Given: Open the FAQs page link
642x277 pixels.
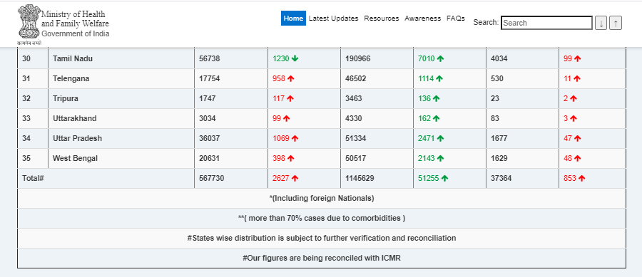Looking at the screenshot, I should pos(456,19).
